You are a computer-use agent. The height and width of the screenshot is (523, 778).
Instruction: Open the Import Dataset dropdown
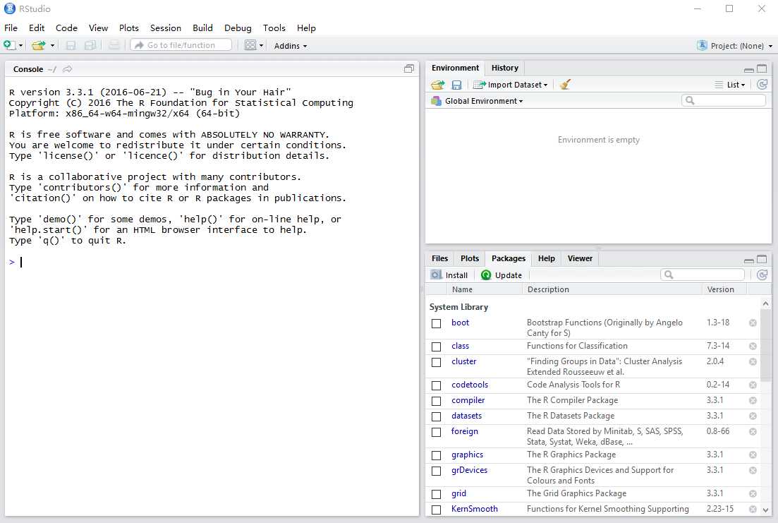(511, 85)
